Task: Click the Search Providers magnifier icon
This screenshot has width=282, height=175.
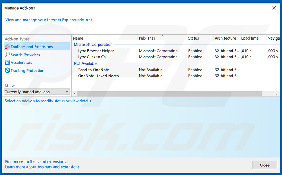Action: click(7, 55)
